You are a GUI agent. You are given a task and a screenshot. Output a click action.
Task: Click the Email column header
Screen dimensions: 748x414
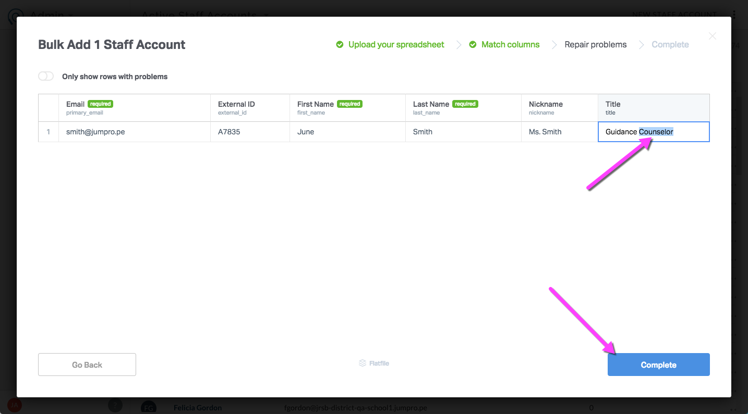pyautogui.click(x=135, y=108)
